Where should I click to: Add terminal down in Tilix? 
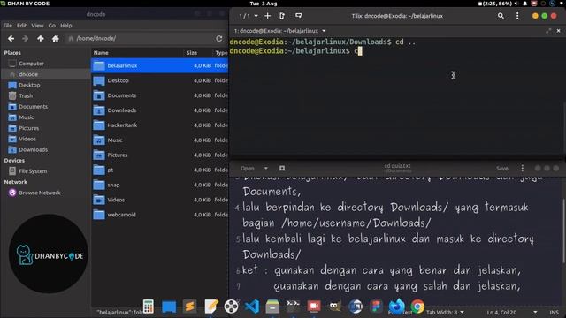299,16
